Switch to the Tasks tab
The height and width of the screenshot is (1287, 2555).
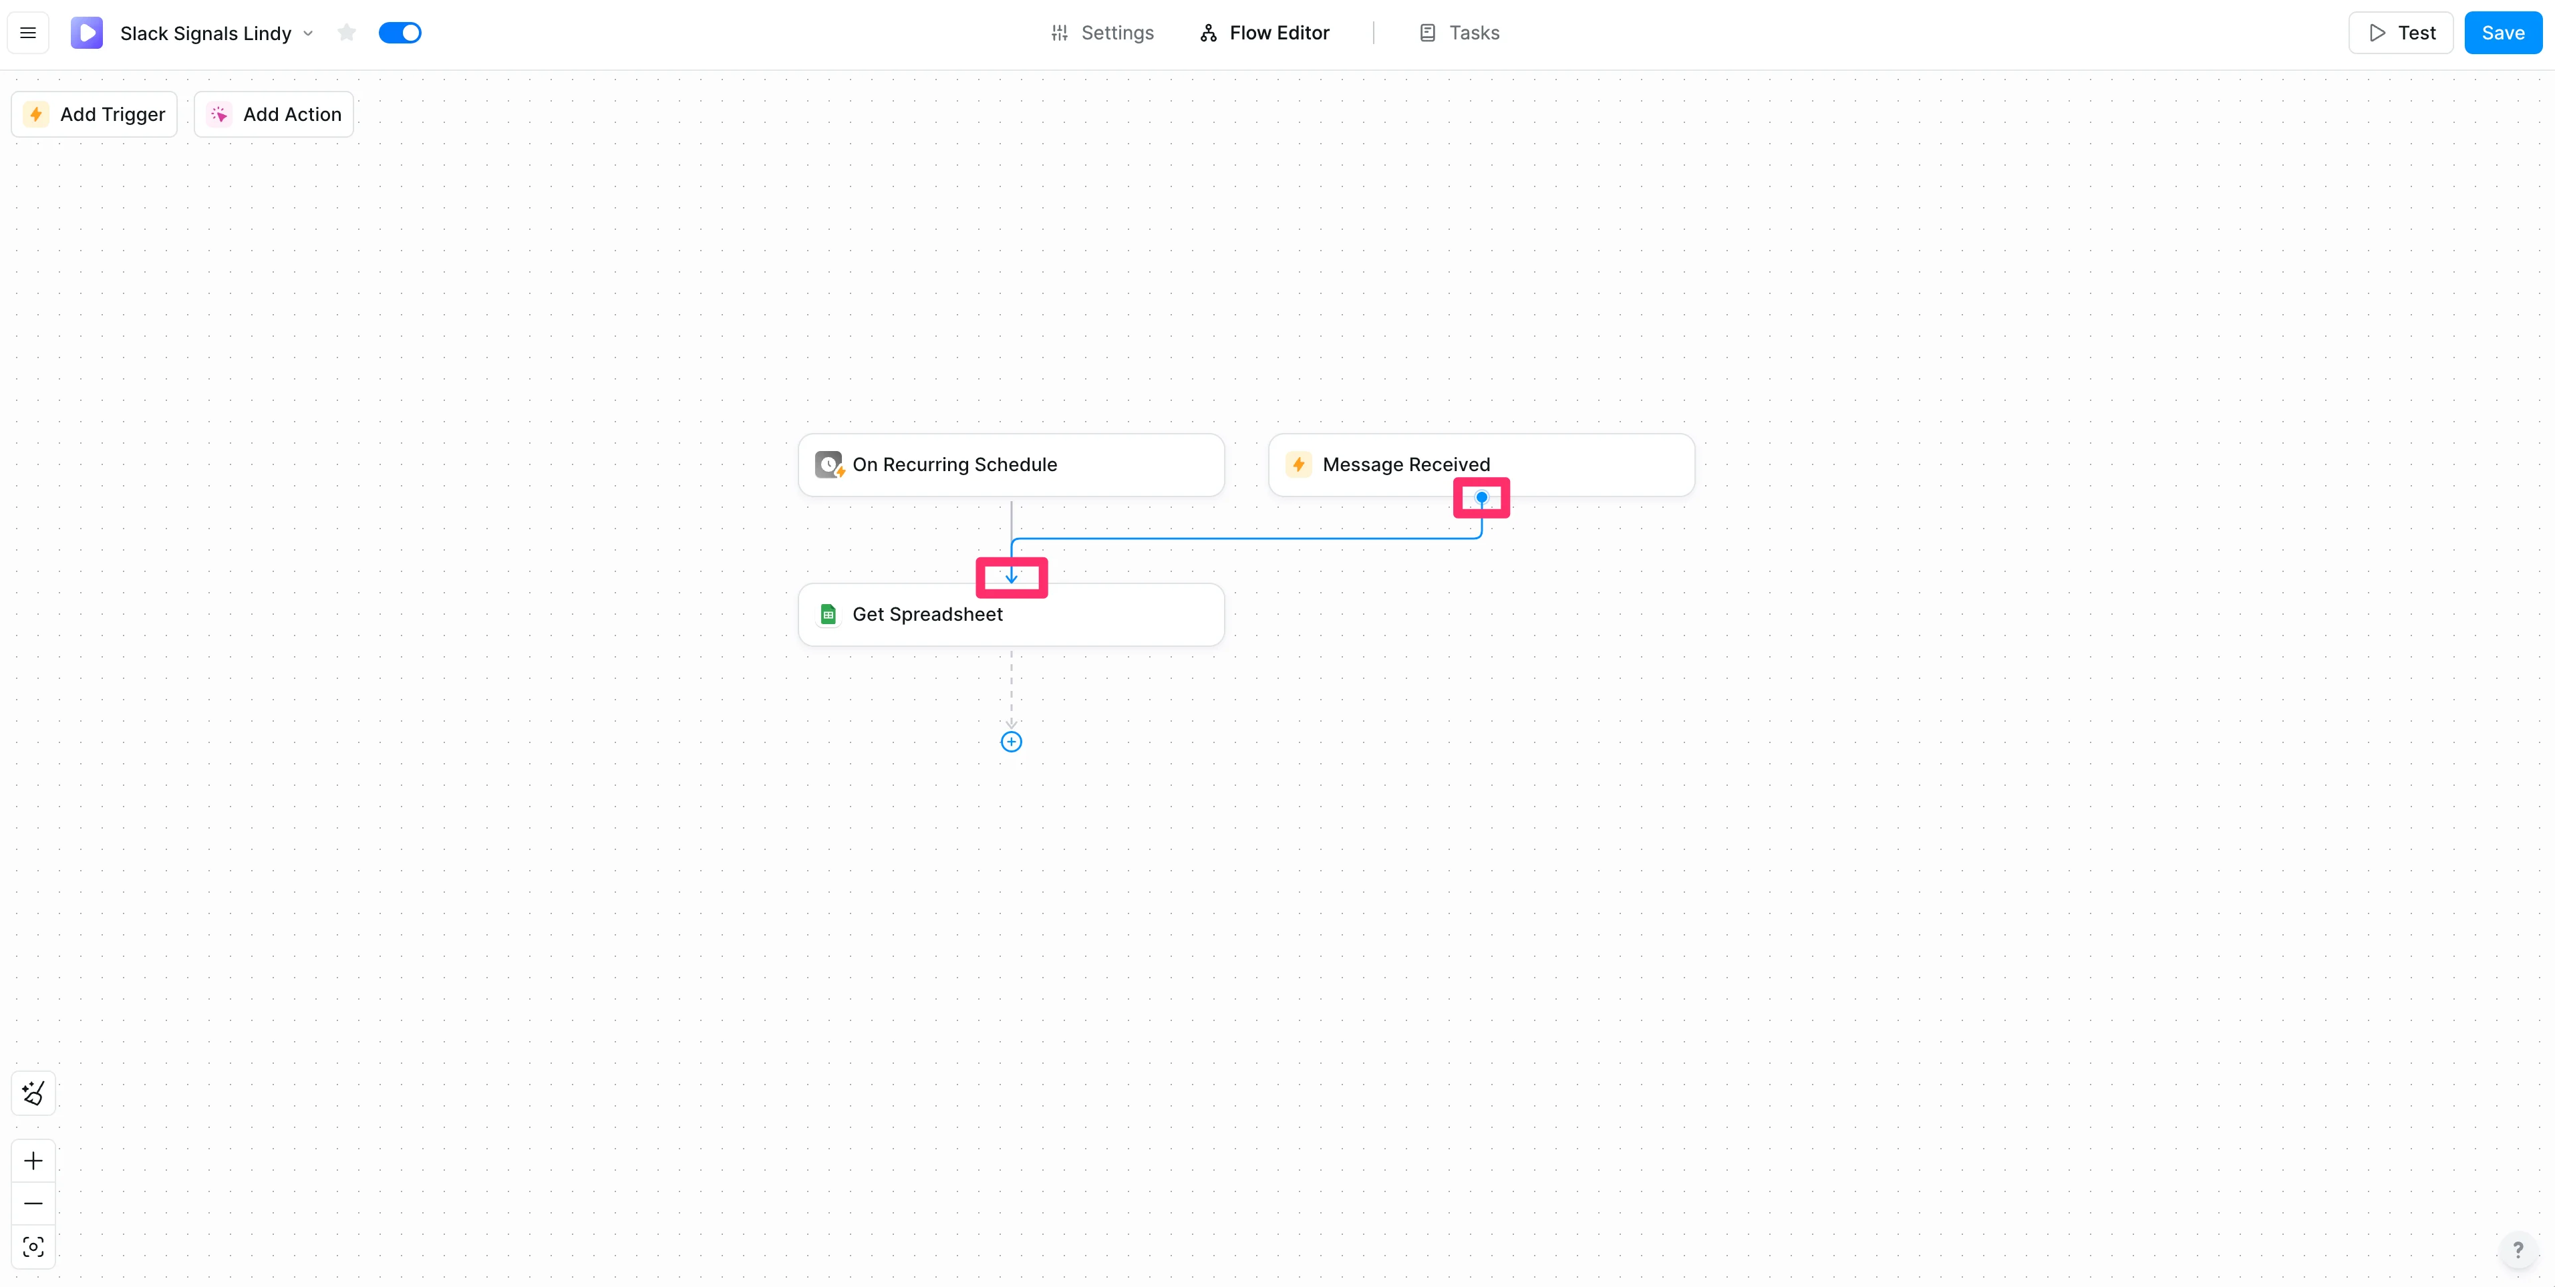(1459, 33)
